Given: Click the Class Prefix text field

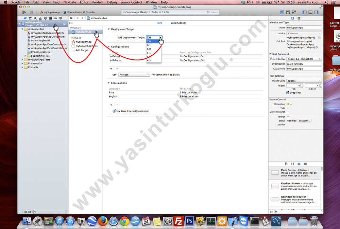Looking at the screenshot, I should (304, 69).
